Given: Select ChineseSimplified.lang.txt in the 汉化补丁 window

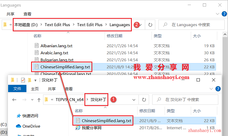Looking at the screenshot, I should pyautogui.click(x=106, y=121).
